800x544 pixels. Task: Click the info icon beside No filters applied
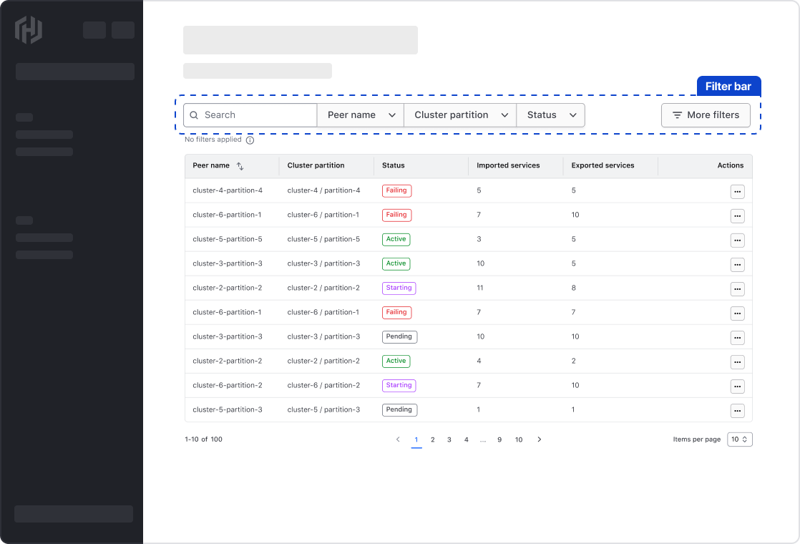pyautogui.click(x=250, y=140)
